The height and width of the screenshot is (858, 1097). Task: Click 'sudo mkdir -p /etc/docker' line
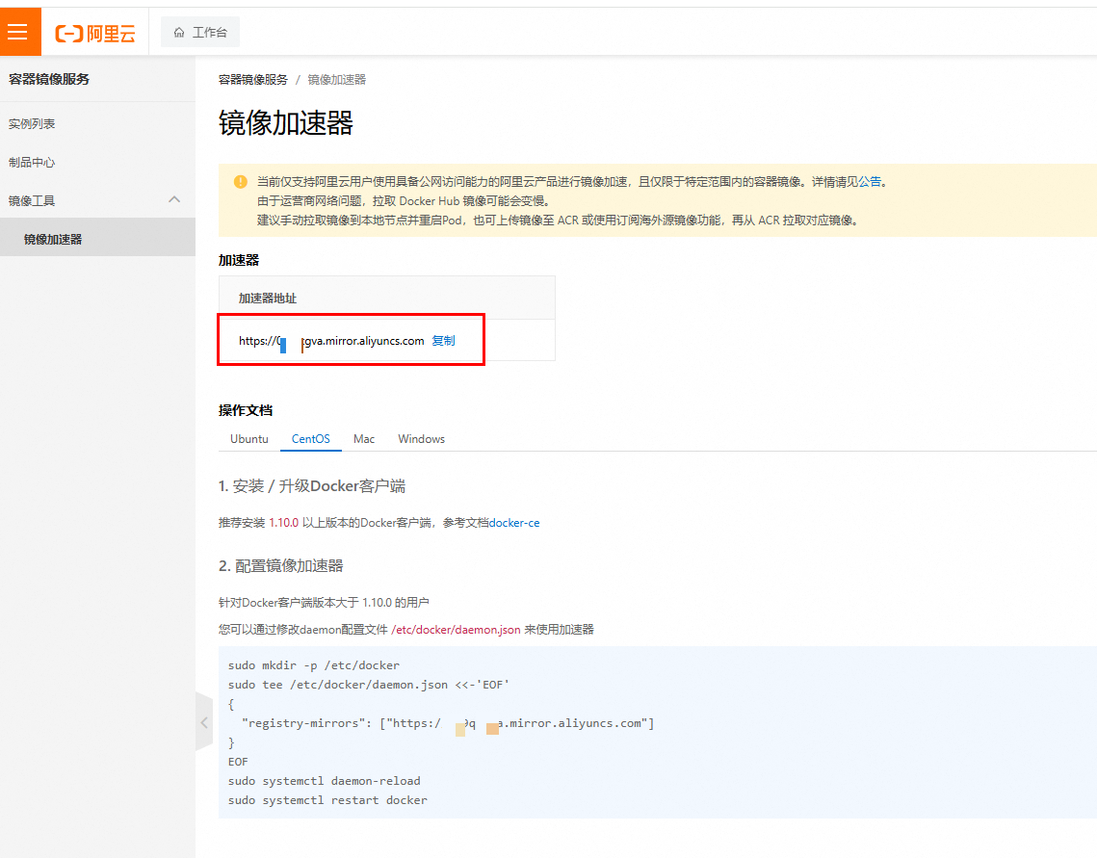[313, 665]
